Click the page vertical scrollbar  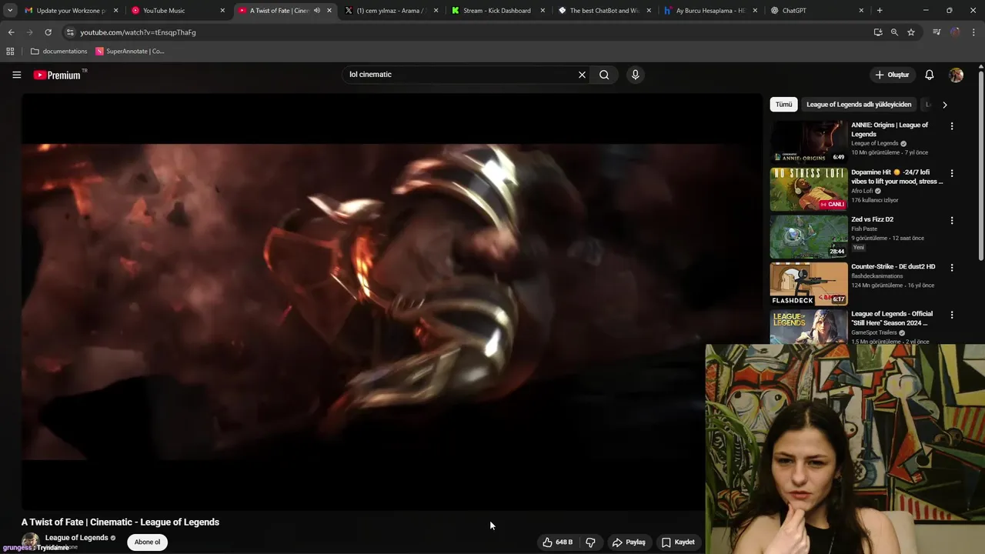(x=981, y=165)
